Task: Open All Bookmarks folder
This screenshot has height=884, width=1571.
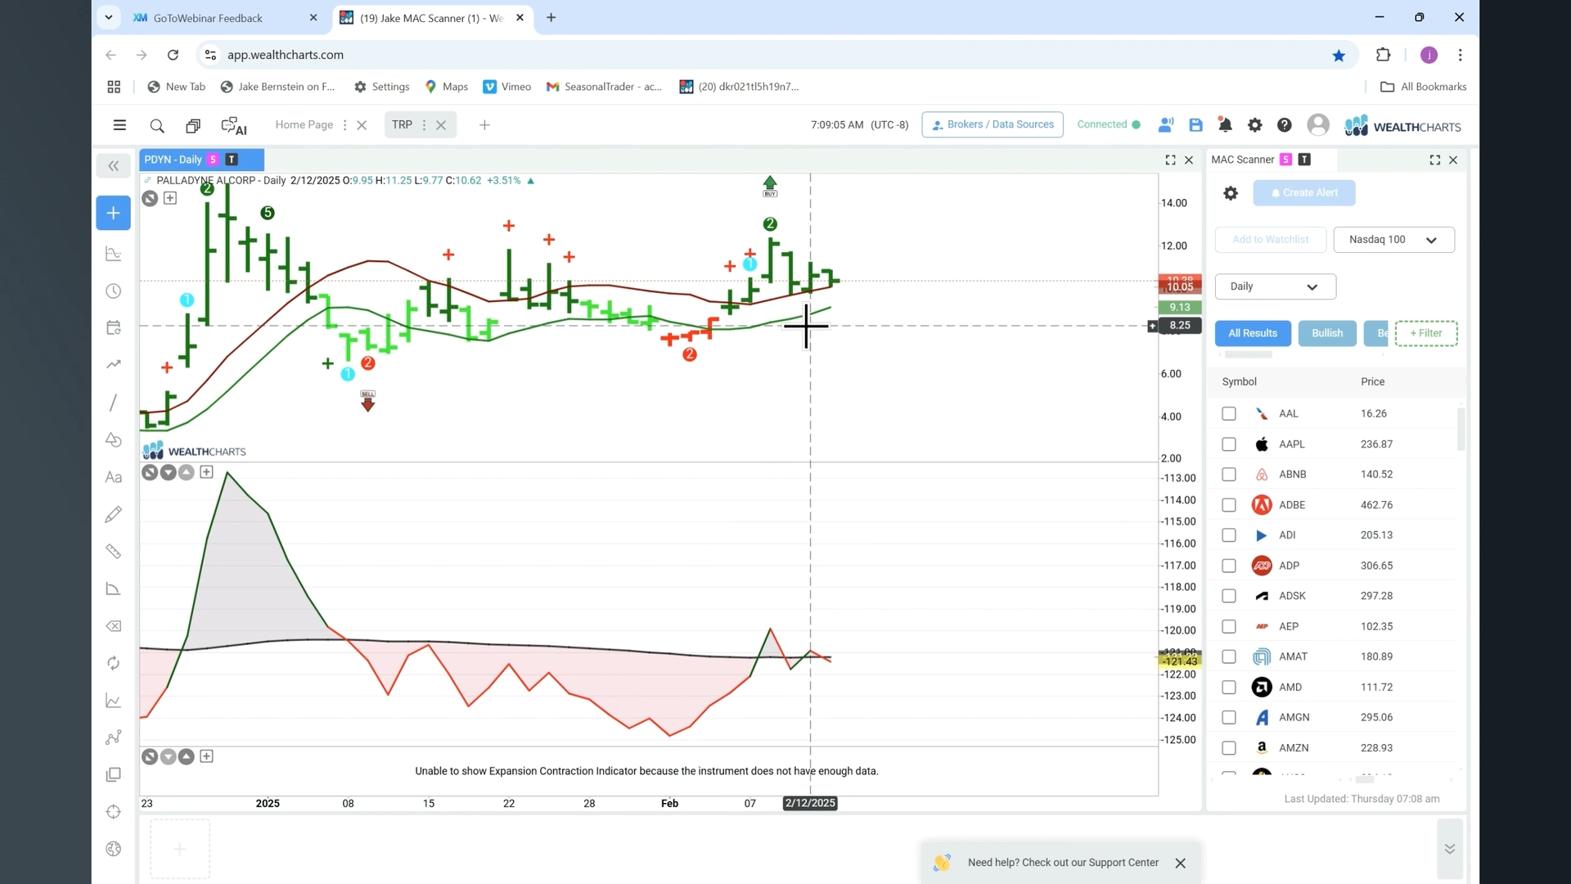Action: click(1423, 87)
